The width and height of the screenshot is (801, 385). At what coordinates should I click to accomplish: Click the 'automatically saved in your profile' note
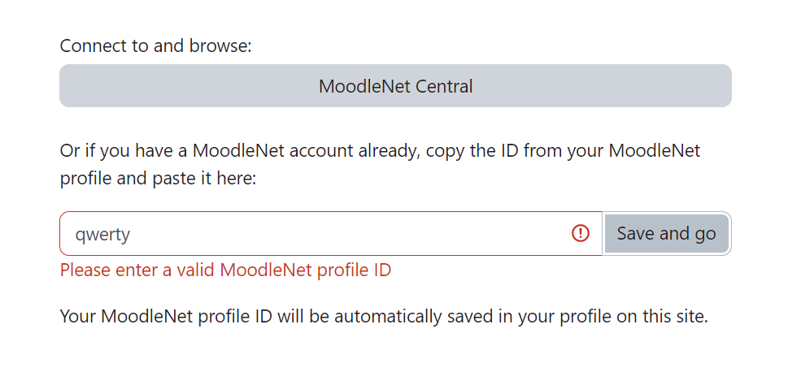point(384,316)
